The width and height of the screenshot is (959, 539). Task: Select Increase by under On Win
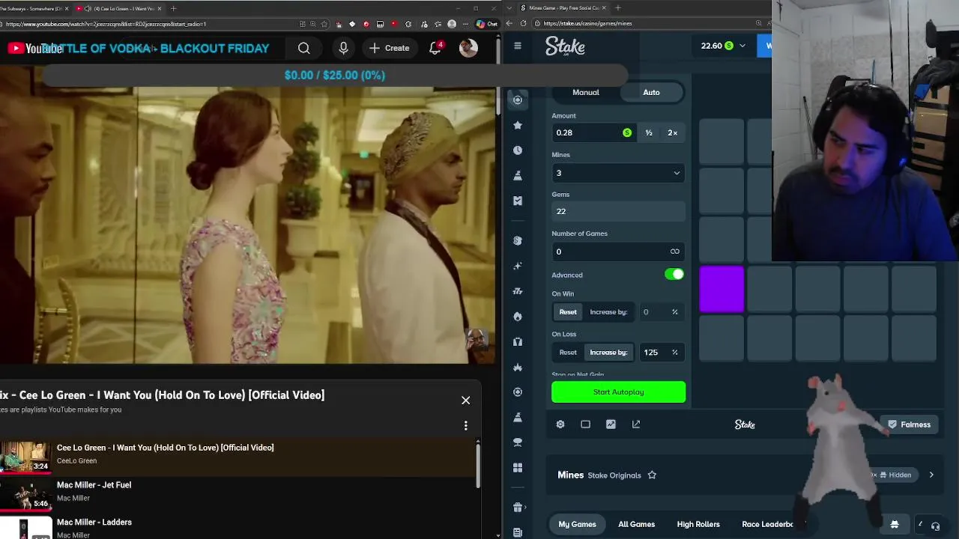tap(608, 312)
